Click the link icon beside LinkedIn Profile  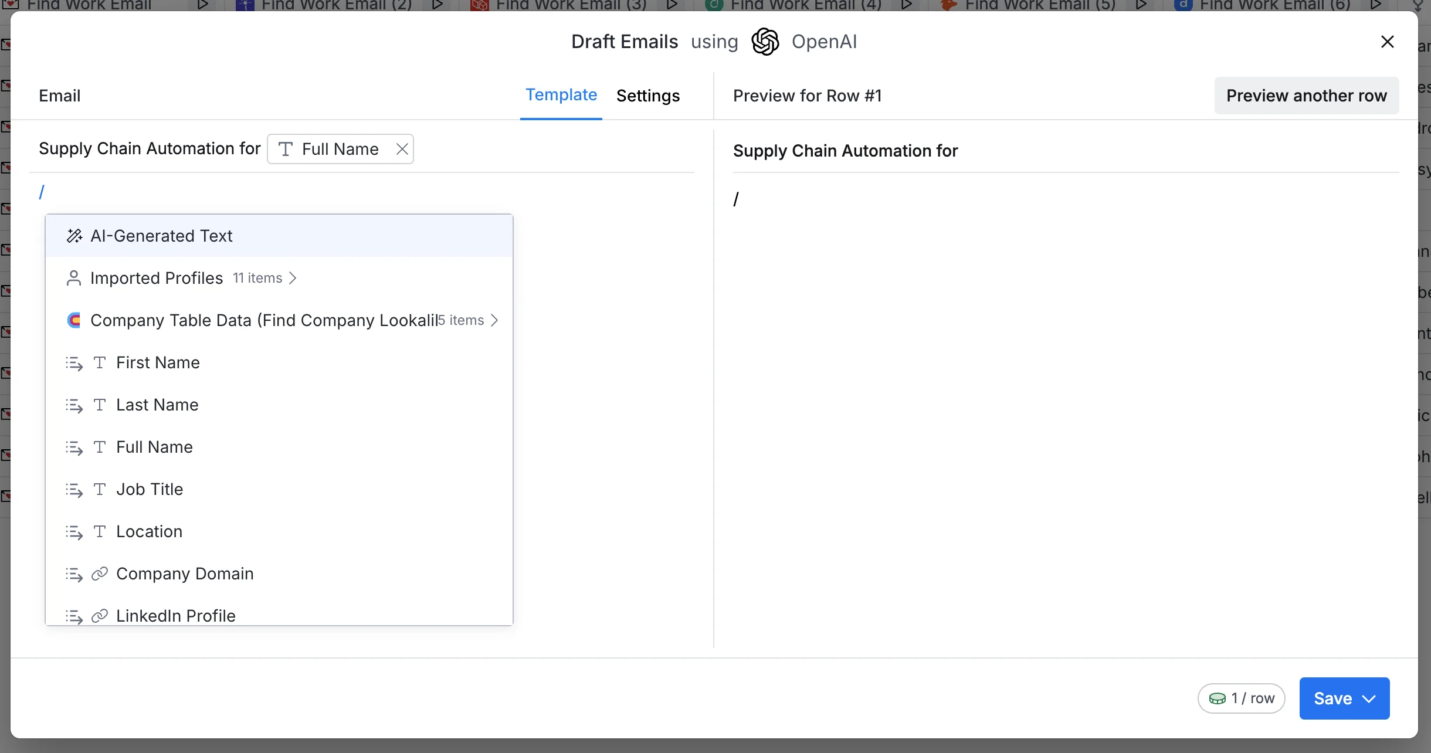point(100,615)
